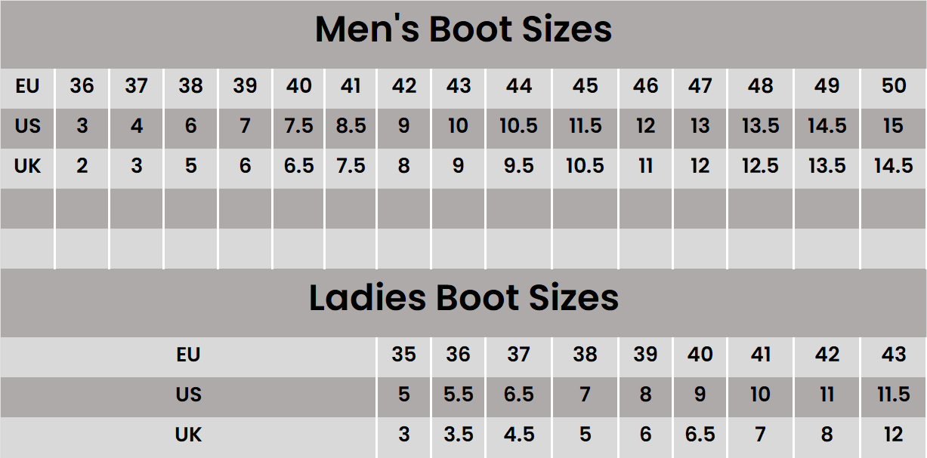Select men's US size 10.5 cell

click(518, 126)
